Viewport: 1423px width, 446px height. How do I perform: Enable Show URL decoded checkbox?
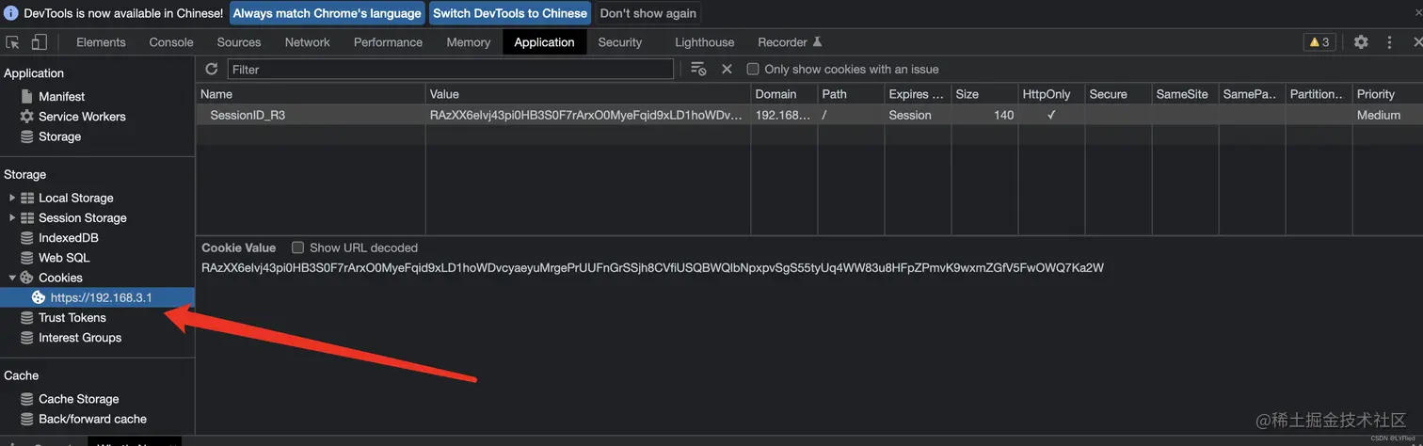297,247
